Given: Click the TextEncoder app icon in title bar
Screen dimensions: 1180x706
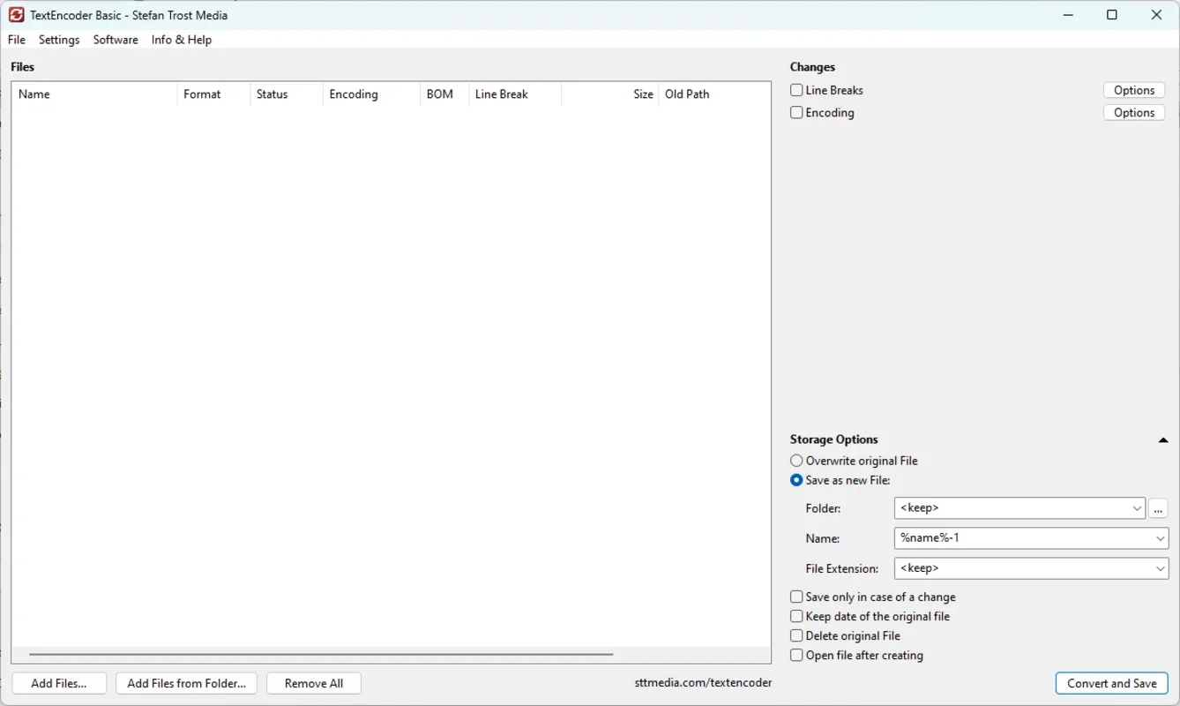Looking at the screenshot, I should [16, 15].
